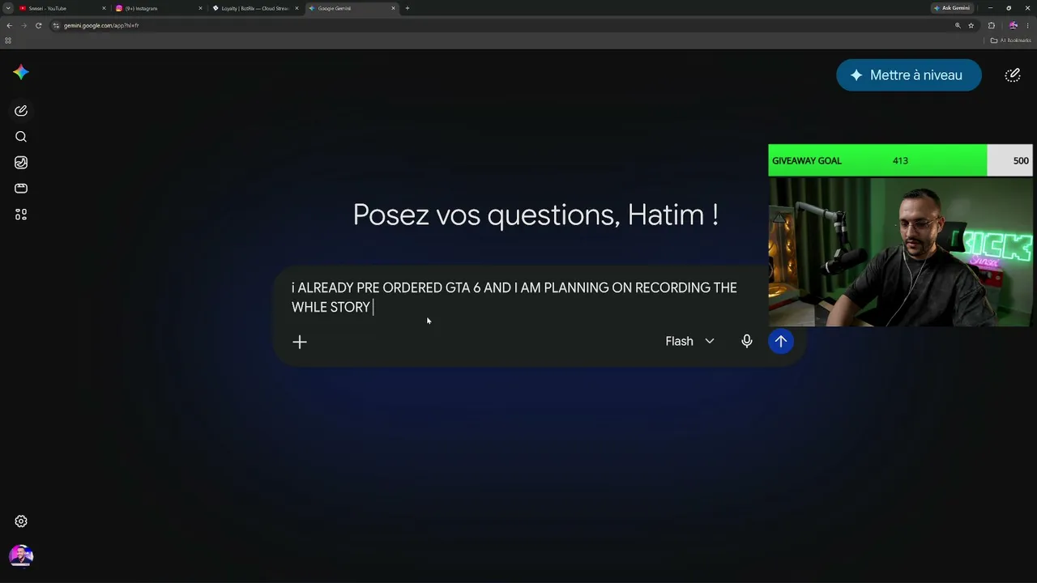Open the apps grid in bookmarks bar
This screenshot has width=1037, height=583.
click(8, 40)
